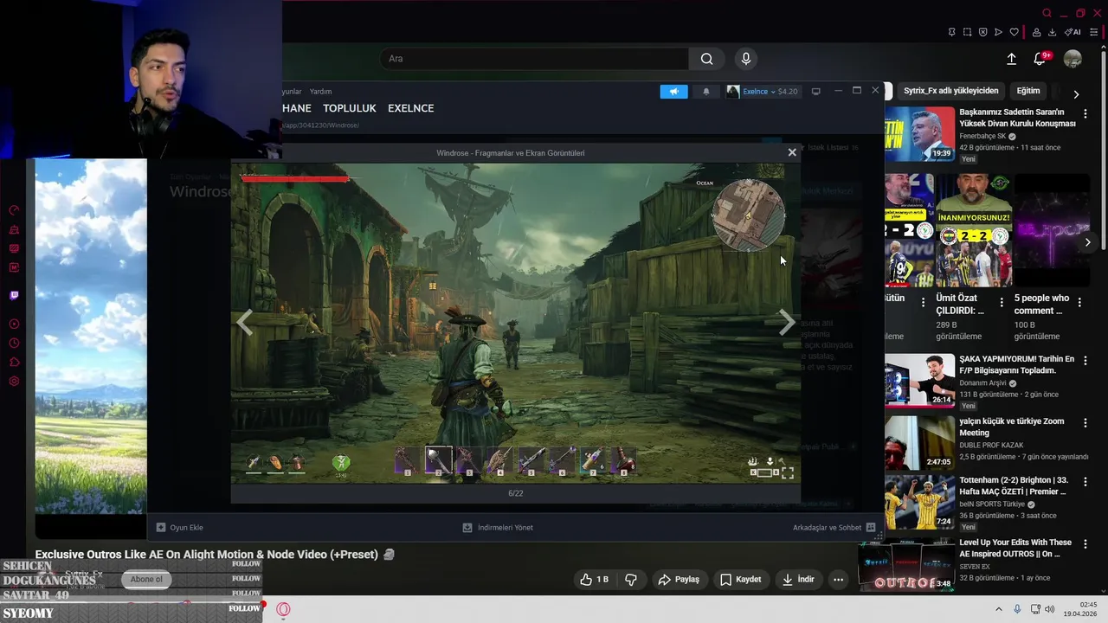This screenshot has height=623, width=1108.
Task: Open Başkanımız Sadettin Saran video thumbnail
Action: [x=919, y=134]
